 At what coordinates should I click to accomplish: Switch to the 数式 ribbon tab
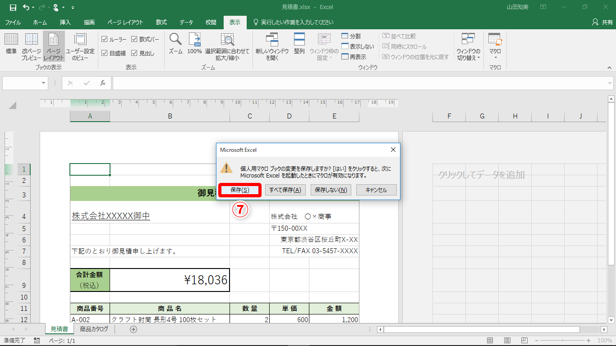pos(161,22)
